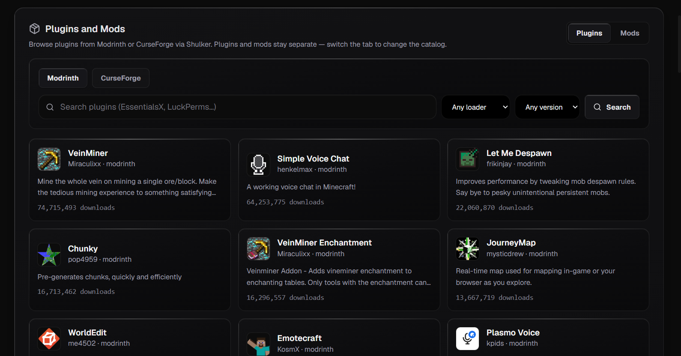Open the Let Me Despawn title
Viewport: 681px width, 356px height.
click(519, 153)
